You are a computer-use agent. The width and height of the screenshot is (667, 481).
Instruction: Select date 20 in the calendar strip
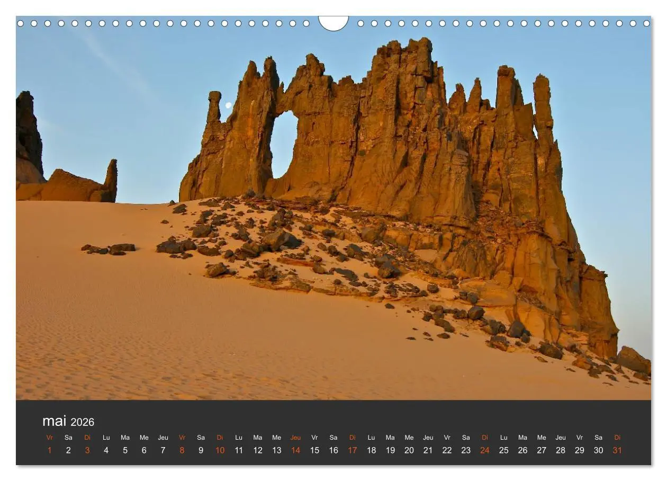click(x=409, y=450)
